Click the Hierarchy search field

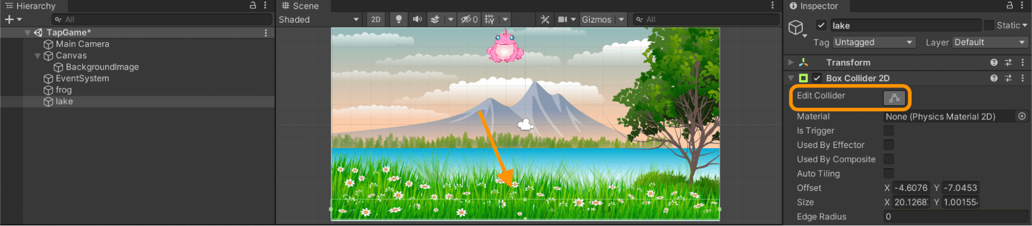162,19
